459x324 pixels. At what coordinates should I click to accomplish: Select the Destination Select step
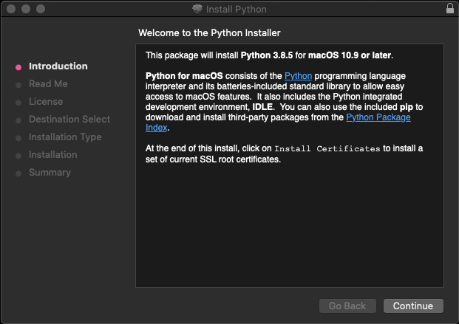pos(69,120)
